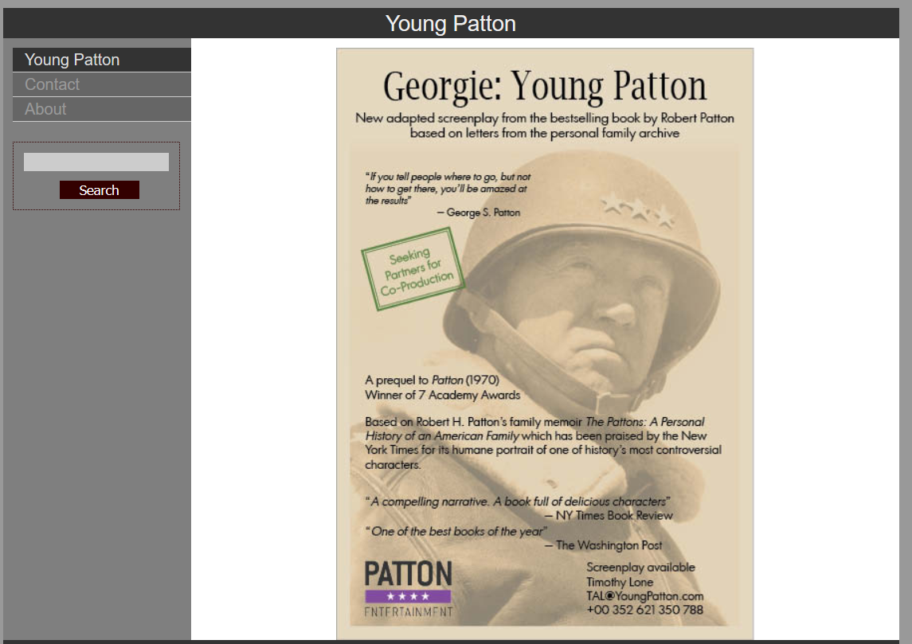912x644 pixels.
Task: Open the About page
Action: click(102, 109)
